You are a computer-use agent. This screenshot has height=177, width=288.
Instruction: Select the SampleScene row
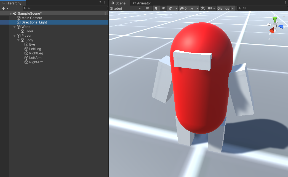tap(54, 14)
